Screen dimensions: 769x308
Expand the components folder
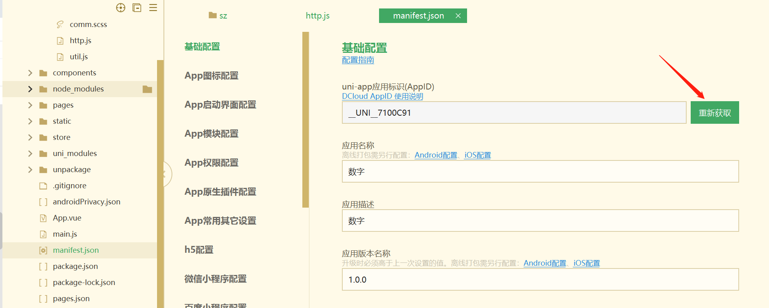coord(30,73)
